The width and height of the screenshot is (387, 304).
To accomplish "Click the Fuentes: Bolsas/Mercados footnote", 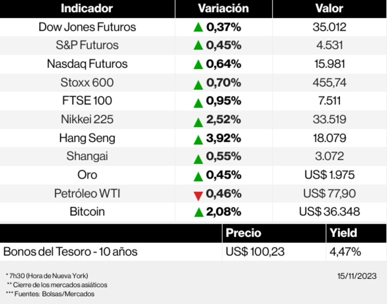I will [x=54, y=294].
